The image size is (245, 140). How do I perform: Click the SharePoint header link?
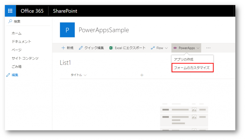(65, 11)
